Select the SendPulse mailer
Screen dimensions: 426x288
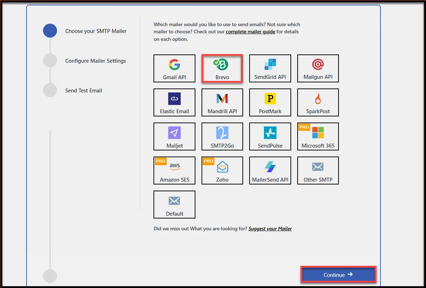click(x=270, y=136)
